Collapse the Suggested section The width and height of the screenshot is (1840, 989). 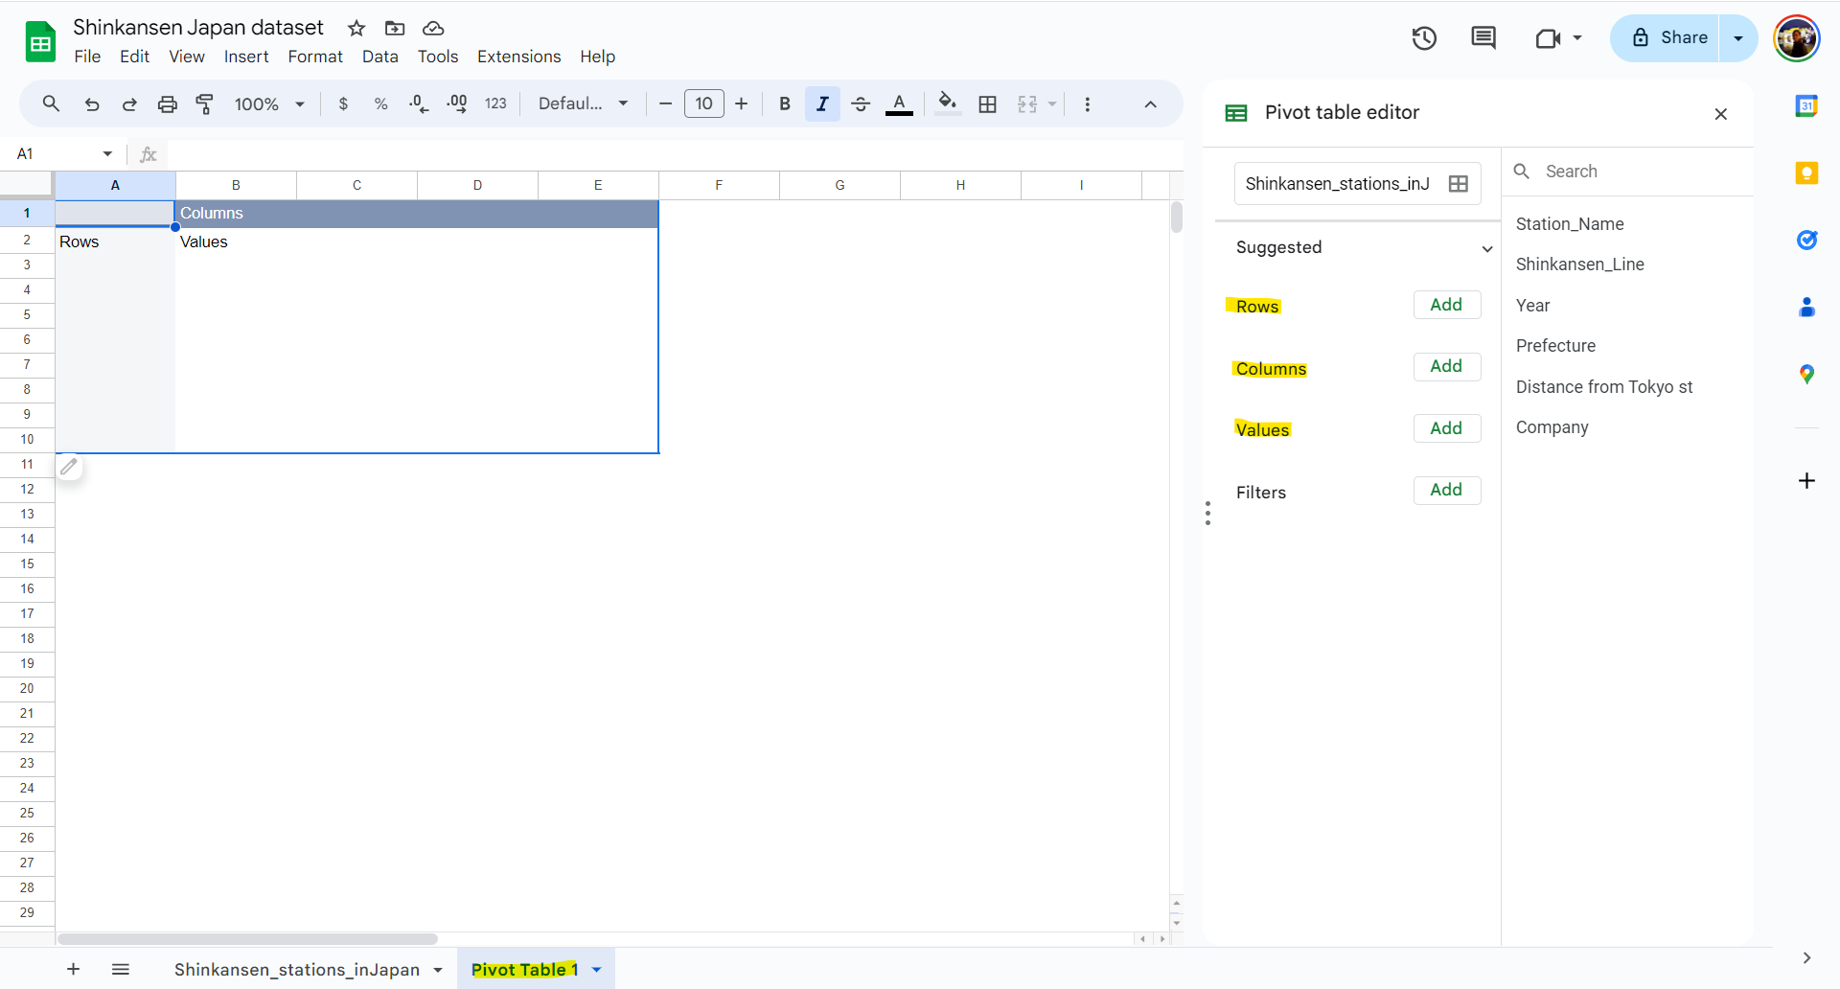coord(1486,248)
